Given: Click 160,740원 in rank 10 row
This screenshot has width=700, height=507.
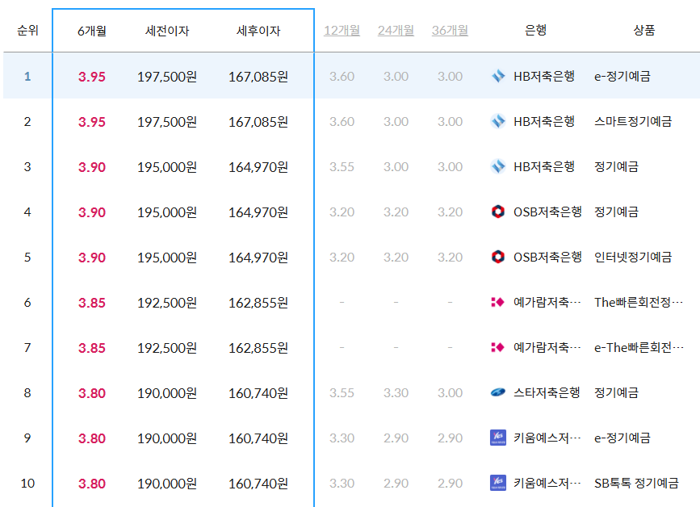Looking at the screenshot, I should click(x=258, y=484).
